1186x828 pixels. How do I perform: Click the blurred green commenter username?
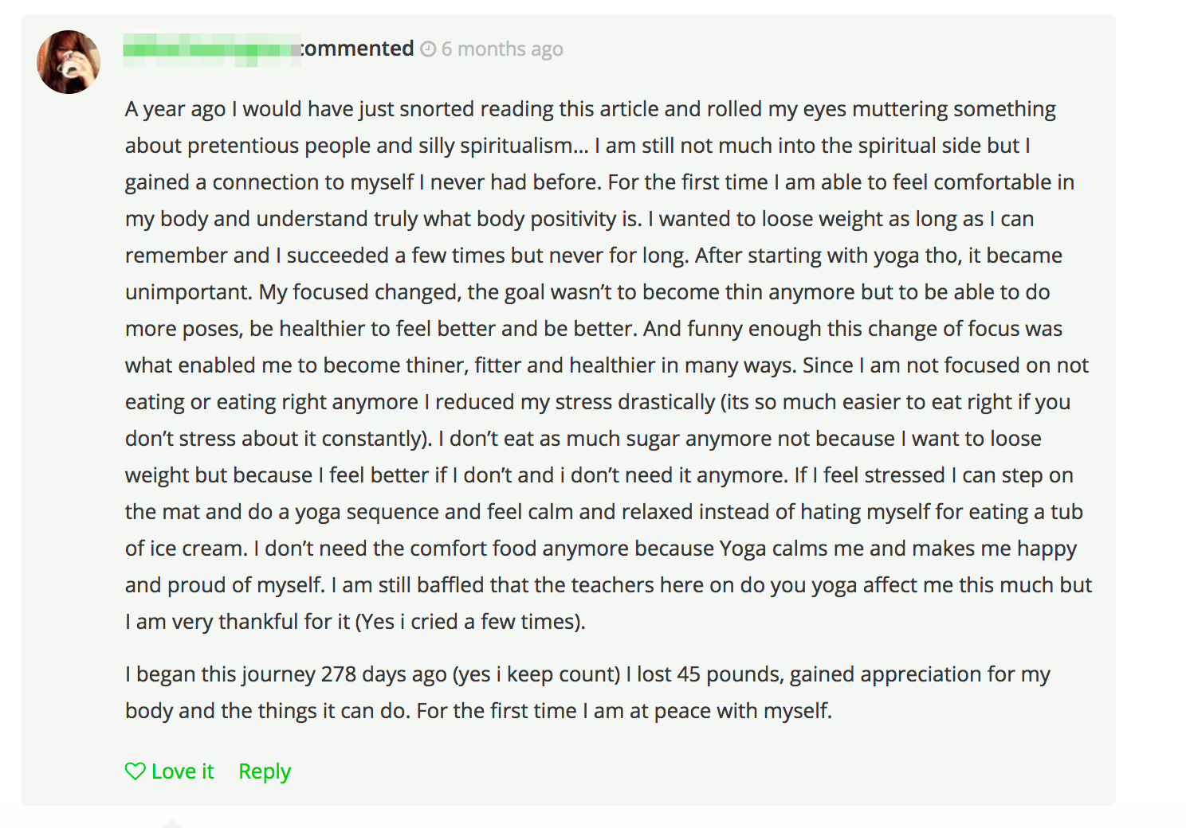click(212, 49)
